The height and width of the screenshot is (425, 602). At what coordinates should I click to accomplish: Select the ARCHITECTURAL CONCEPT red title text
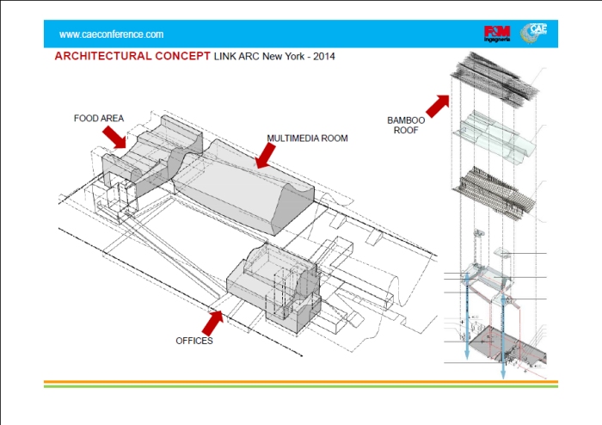point(132,57)
